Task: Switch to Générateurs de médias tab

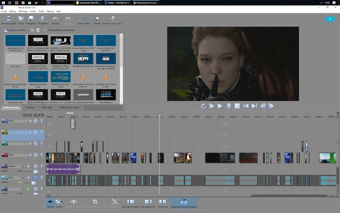Action: (69, 107)
